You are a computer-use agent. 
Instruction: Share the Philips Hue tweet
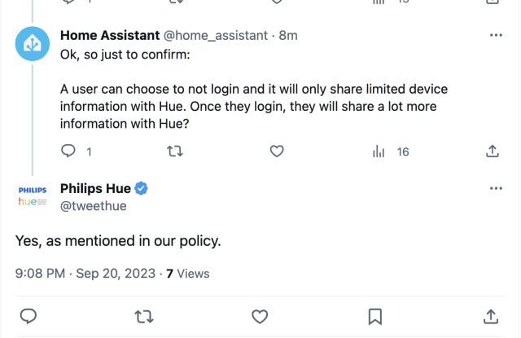point(492,316)
